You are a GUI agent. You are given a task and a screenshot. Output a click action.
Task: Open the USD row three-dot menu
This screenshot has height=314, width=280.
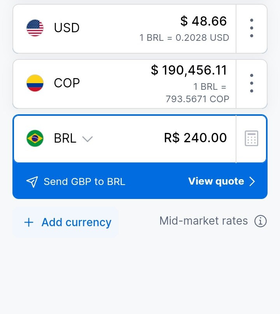tap(252, 28)
